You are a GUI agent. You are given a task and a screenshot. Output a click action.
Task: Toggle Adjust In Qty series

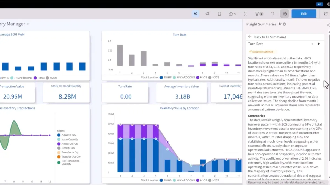tap(67, 135)
